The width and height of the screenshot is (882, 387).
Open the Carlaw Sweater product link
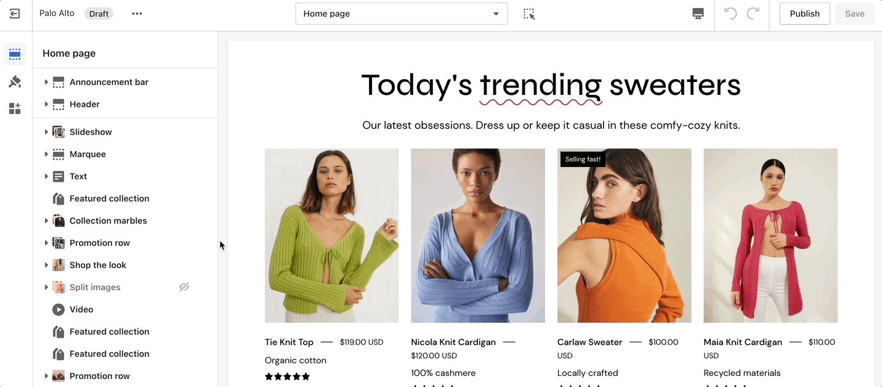pos(589,342)
